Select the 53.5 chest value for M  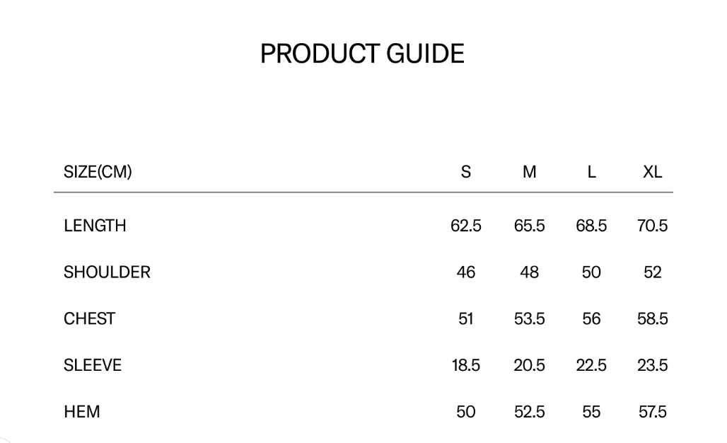click(x=529, y=319)
